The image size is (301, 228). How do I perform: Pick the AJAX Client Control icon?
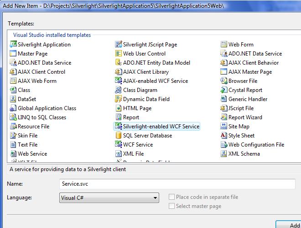[13, 71]
